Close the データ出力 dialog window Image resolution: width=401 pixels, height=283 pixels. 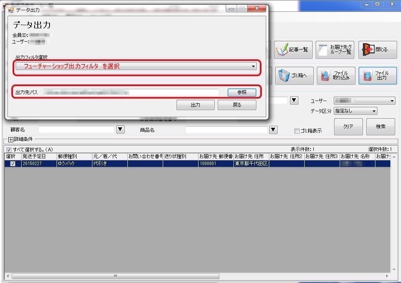pos(257,8)
